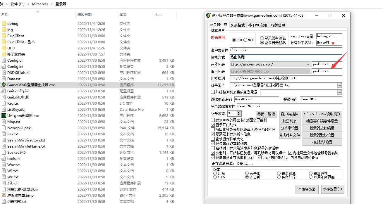Click browse button beside 背景图片 path
Screen dimensions: 383x204
pyautogui.click(x=339, y=85)
